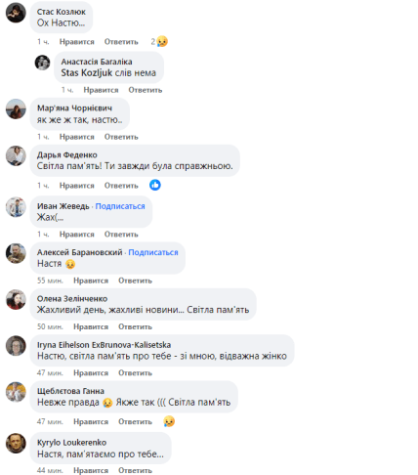Click the crying reaction under Щеблєтова Ганна's comment
This screenshot has width=418, height=475.
[x=169, y=421]
